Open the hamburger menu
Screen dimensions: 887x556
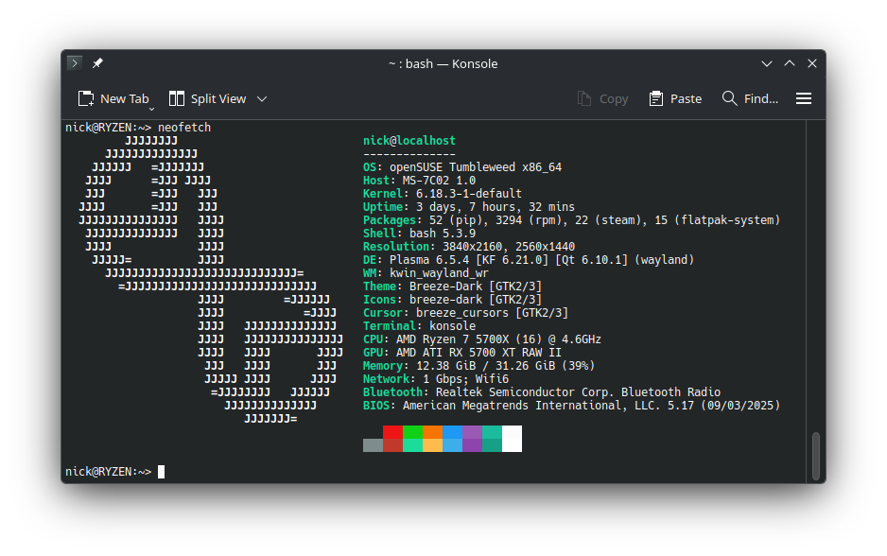tap(804, 99)
